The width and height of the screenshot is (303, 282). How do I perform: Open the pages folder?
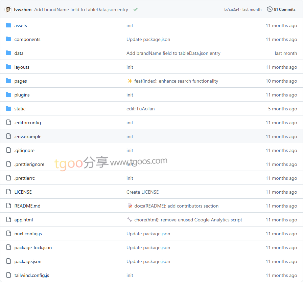(x=21, y=81)
